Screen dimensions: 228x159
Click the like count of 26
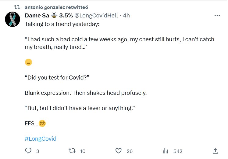130,151
